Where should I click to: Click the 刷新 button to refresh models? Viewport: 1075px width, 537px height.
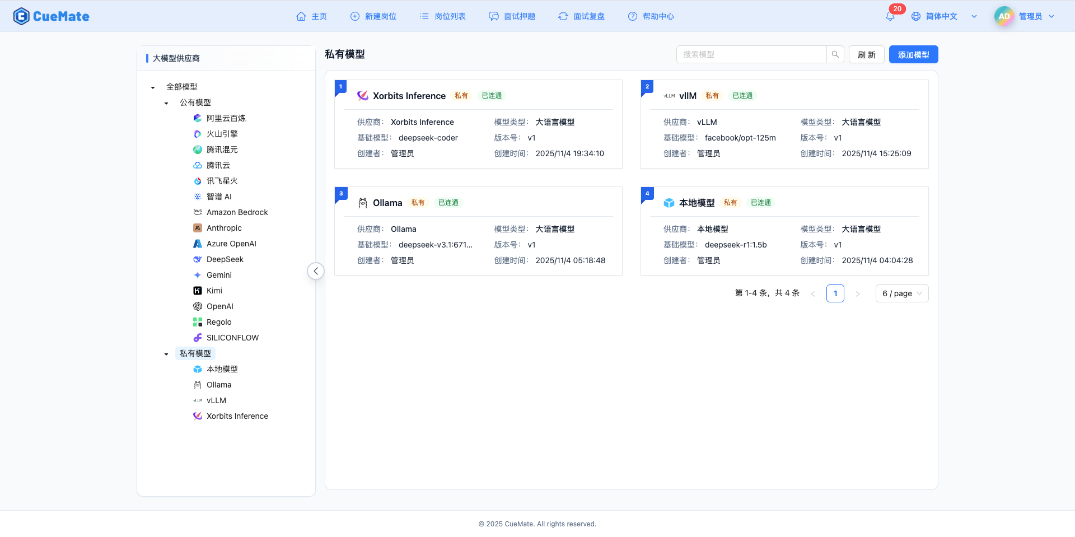pos(866,54)
